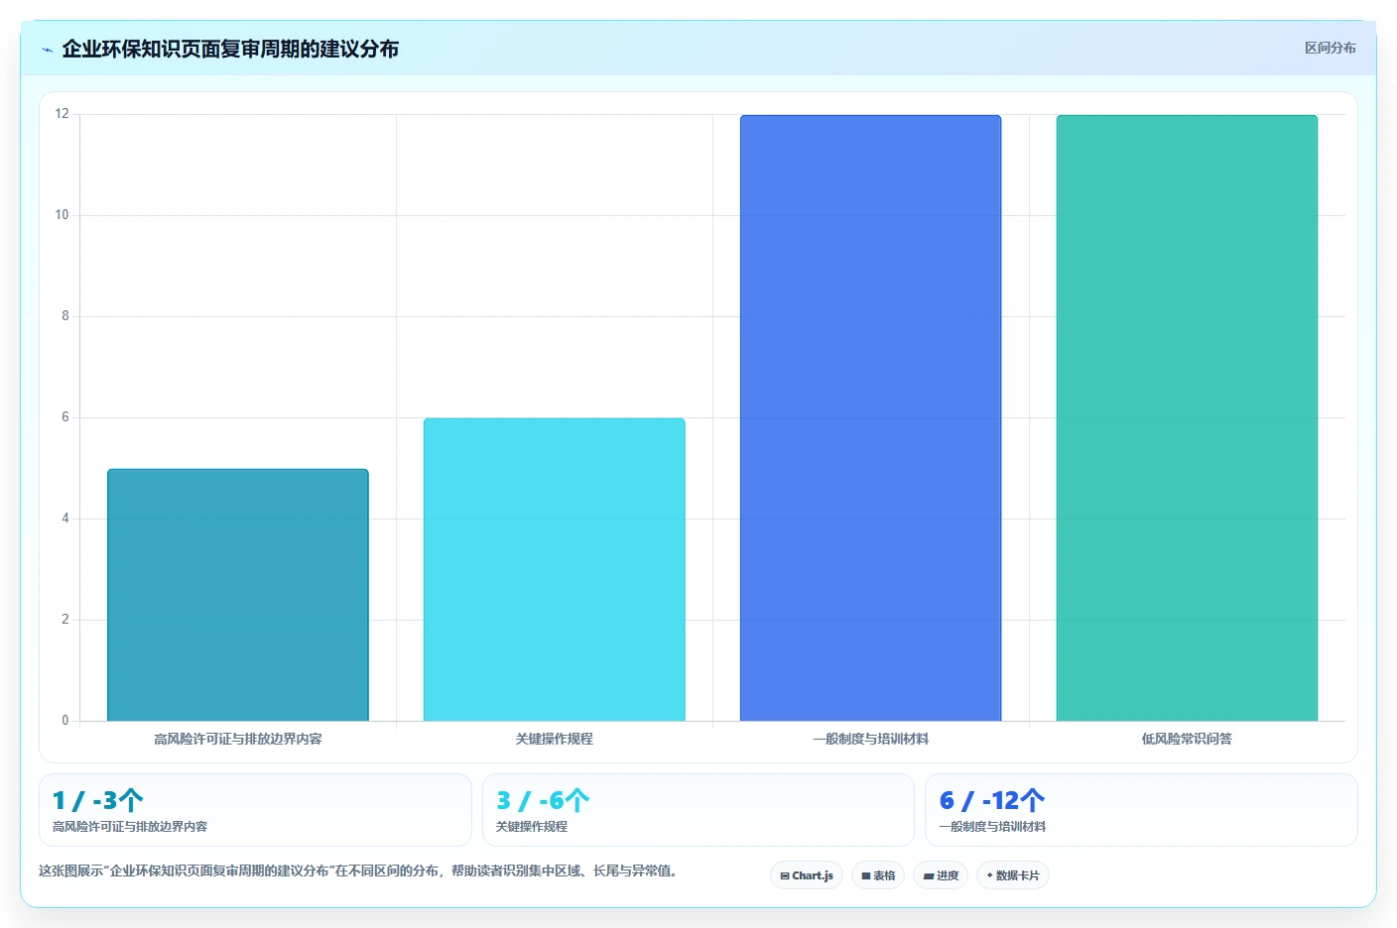
Task: Click the 1 / -3个 stat card
Action: (255, 810)
